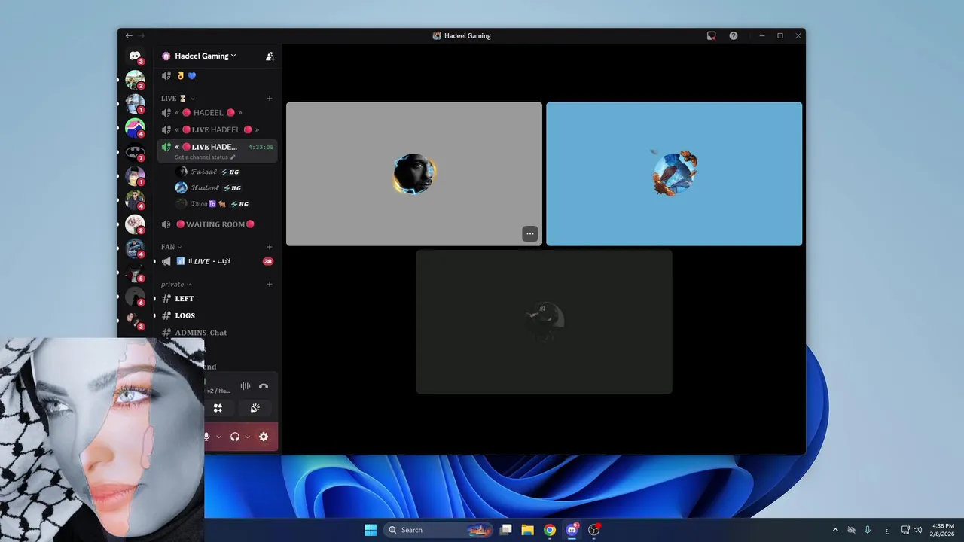This screenshot has height=542, width=964.
Task: Open the Help question mark icon
Action: (734, 35)
